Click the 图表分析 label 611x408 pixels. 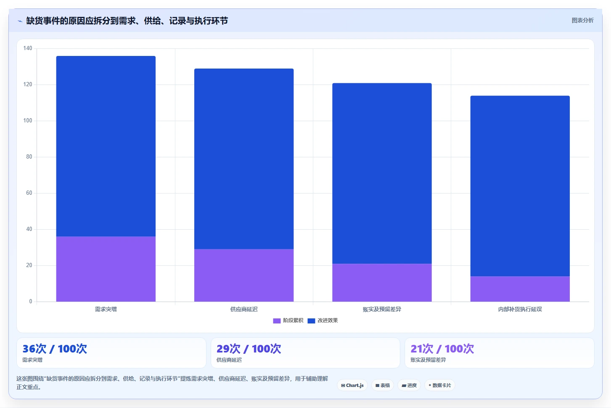pyautogui.click(x=582, y=20)
